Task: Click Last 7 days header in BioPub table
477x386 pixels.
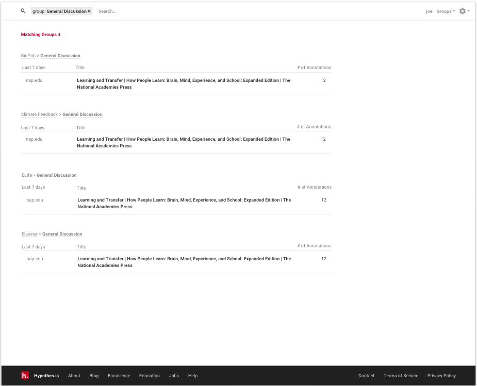Action: 34,67
